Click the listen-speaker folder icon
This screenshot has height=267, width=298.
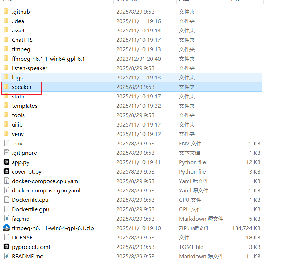(x=7, y=68)
